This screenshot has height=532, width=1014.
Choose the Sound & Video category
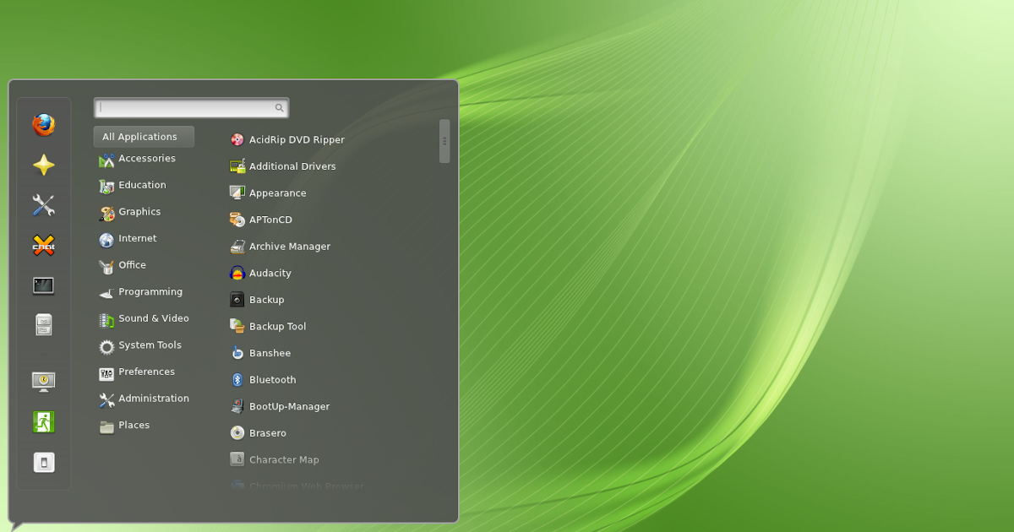pos(153,318)
